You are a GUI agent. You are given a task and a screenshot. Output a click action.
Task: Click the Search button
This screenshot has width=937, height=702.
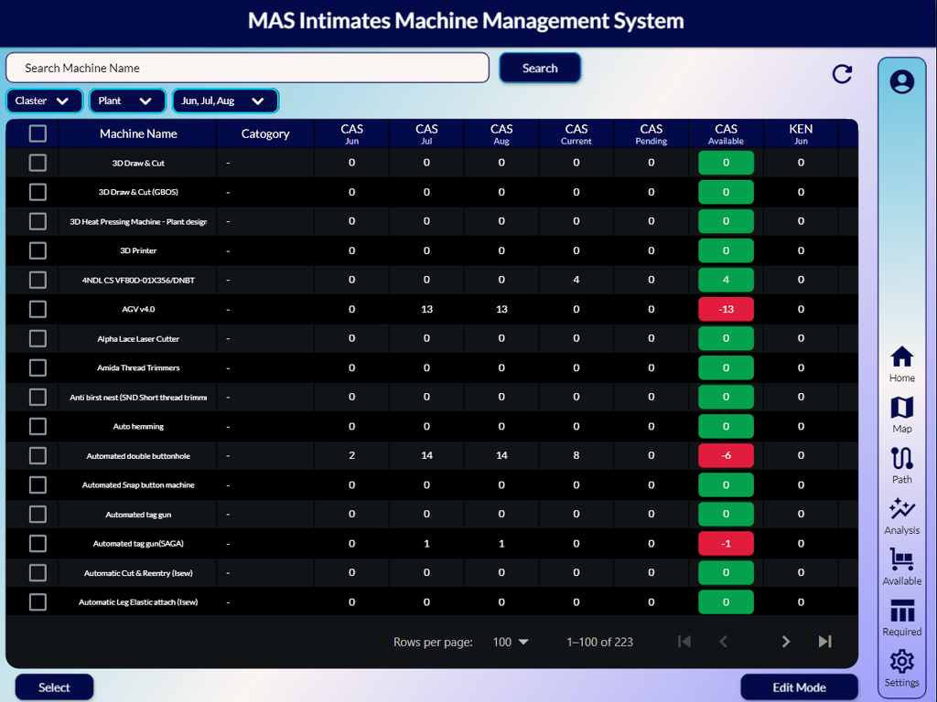[x=540, y=68]
